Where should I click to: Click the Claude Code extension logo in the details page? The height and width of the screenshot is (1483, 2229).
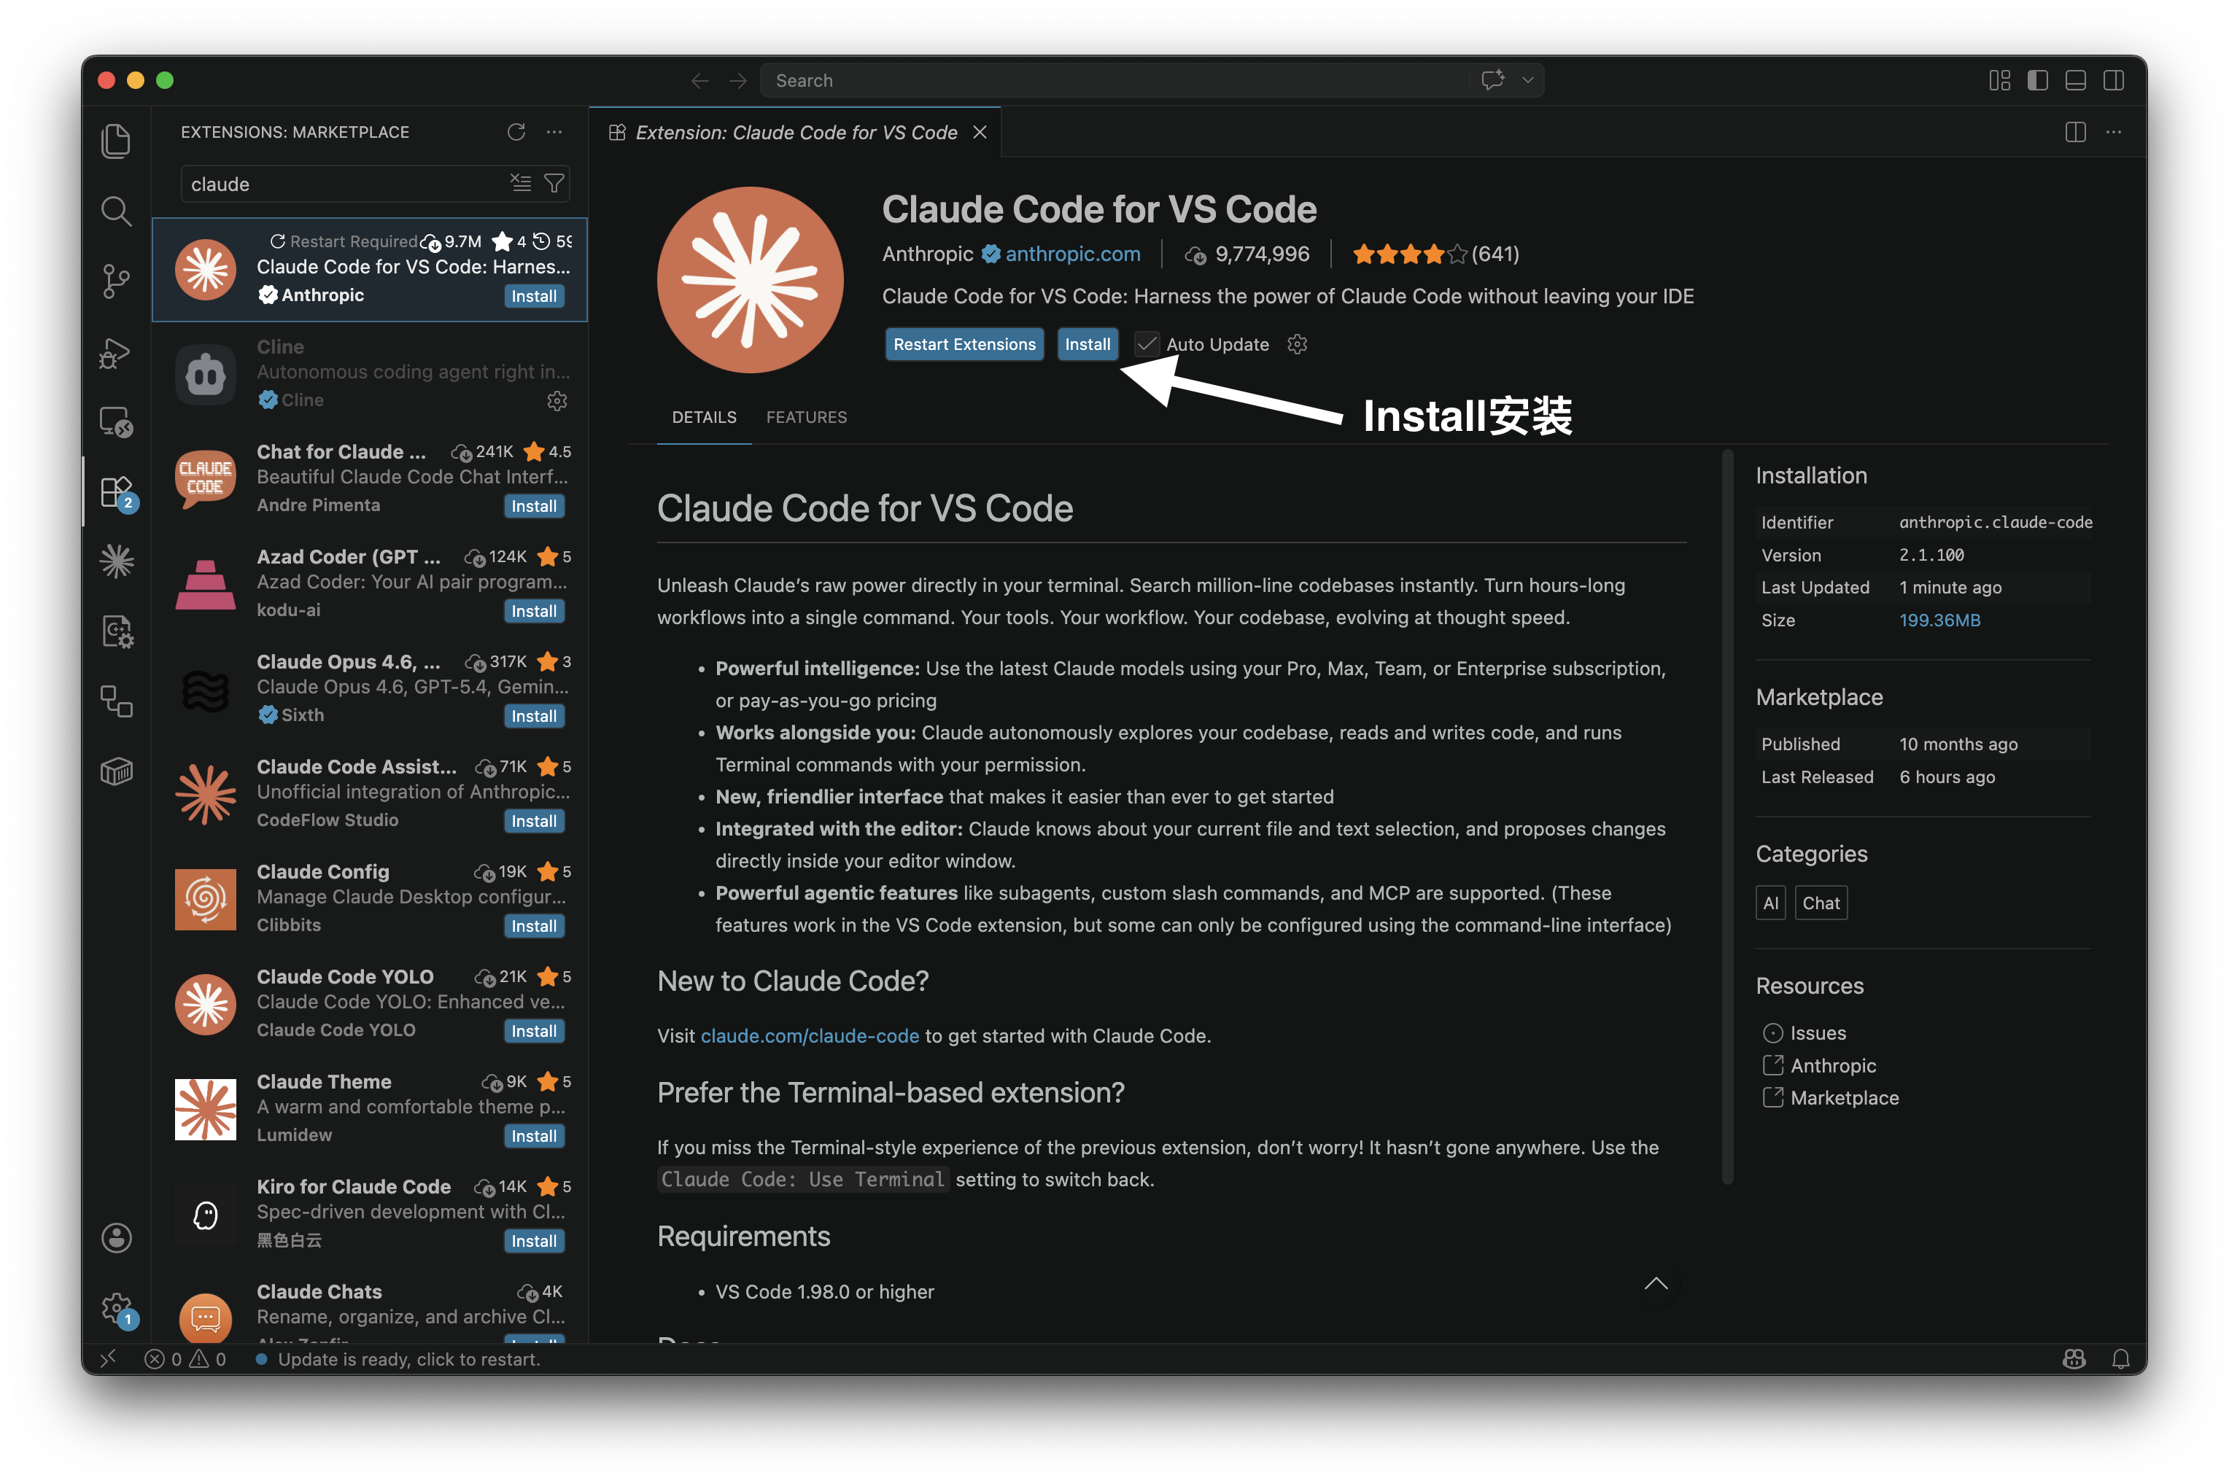(x=751, y=280)
